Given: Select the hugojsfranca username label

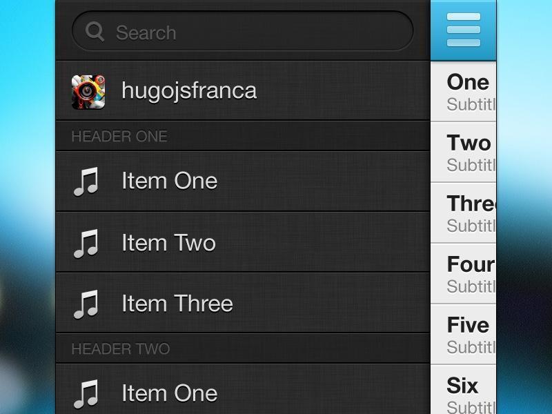Looking at the screenshot, I should point(189,90).
